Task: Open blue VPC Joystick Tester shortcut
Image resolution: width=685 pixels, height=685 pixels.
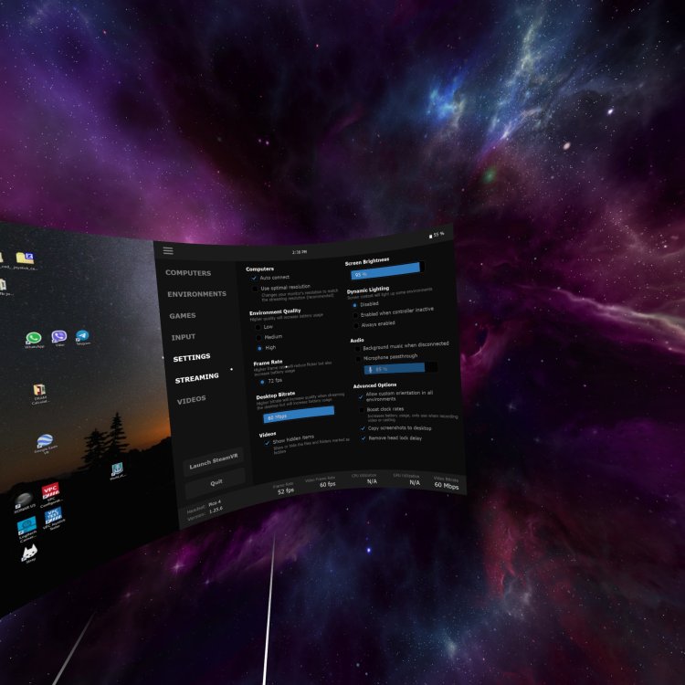Action: [x=53, y=519]
